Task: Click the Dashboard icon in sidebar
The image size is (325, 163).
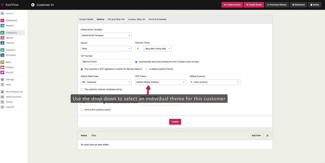Action: [3, 20]
